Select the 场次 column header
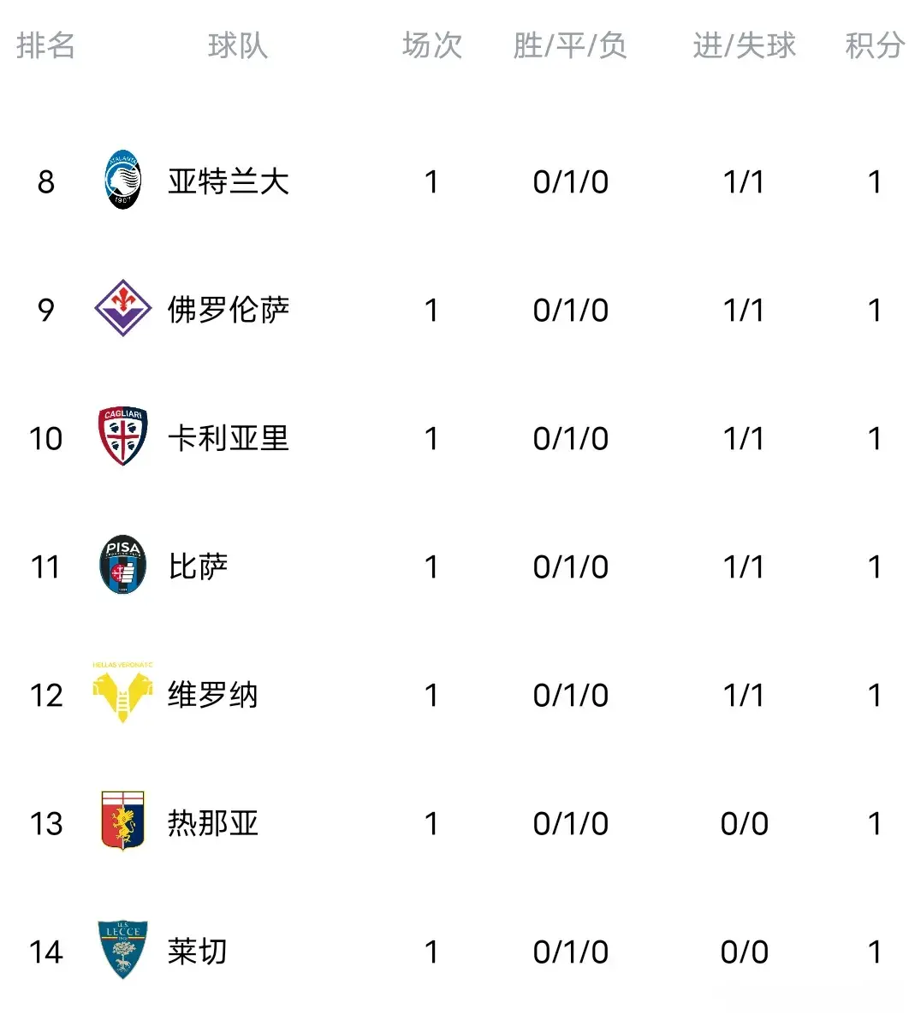The width and height of the screenshot is (909, 1026). [432, 46]
